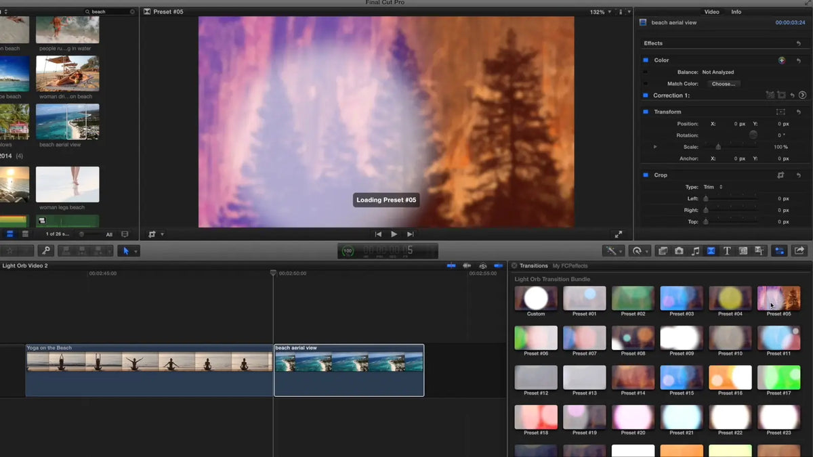Viewport: 813px width, 457px height.
Task: Click the Share export icon
Action: [x=799, y=251]
